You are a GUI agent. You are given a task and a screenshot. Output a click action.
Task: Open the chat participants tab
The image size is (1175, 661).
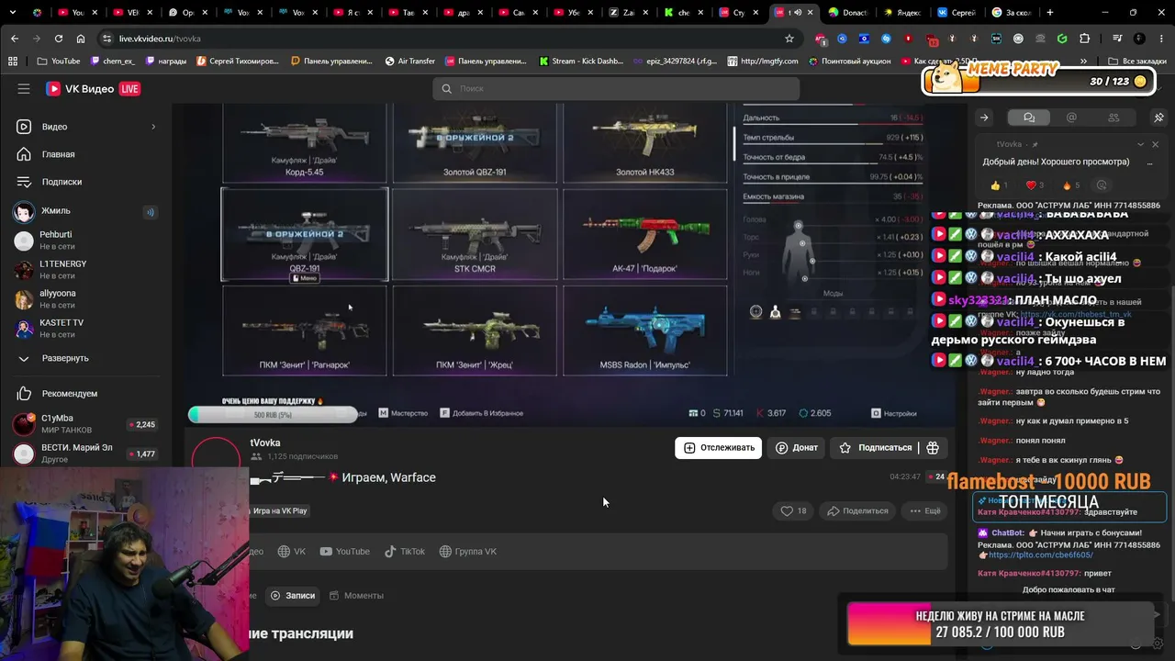[x=1113, y=118]
